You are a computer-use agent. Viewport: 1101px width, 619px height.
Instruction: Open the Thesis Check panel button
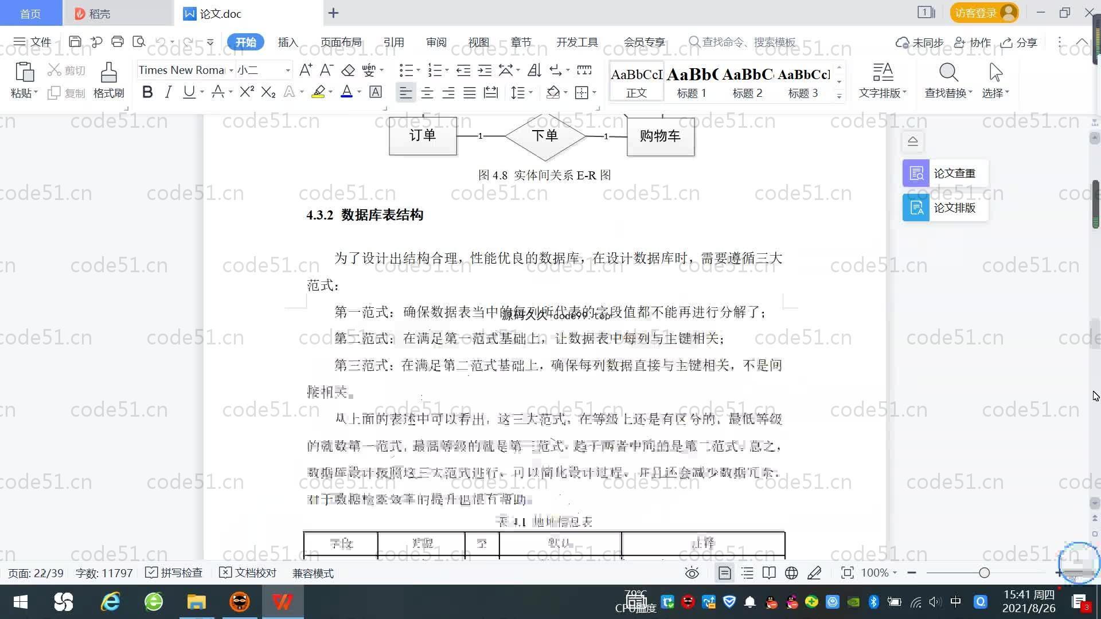(945, 173)
